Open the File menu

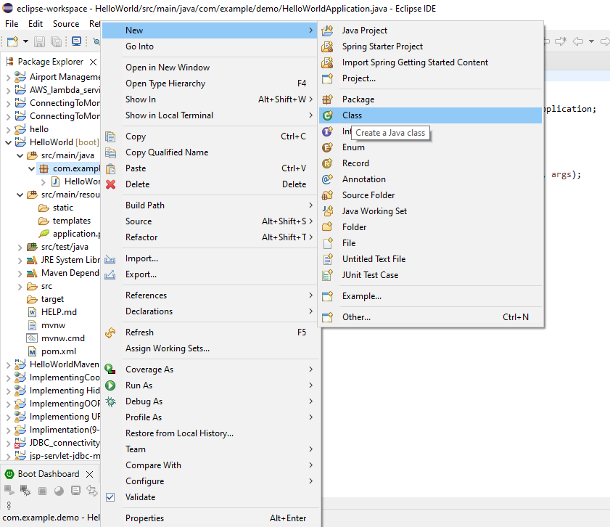[x=12, y=24]
